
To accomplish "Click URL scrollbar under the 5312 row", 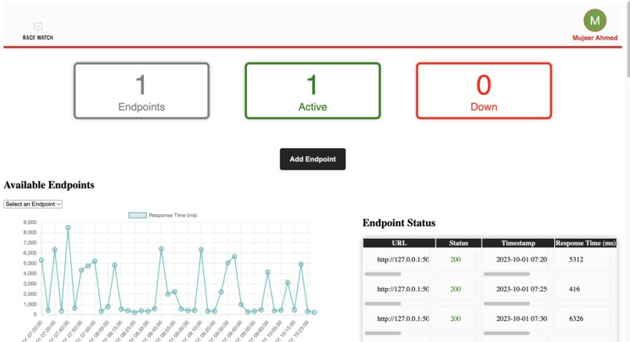I will pyautogui.click(x=382, y=274).
